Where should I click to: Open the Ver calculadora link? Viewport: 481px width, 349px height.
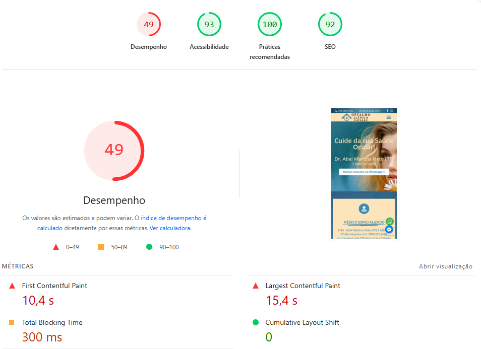click(x=170, y=228)
